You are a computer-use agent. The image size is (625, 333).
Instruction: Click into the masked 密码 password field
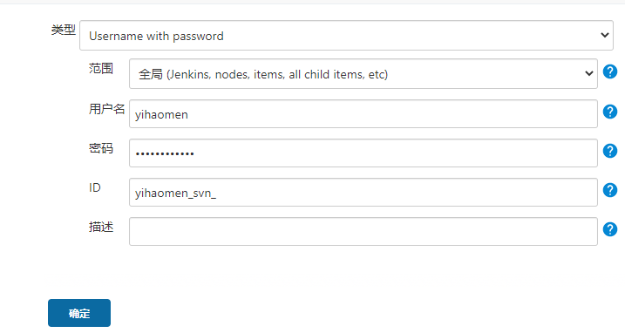(x=363, y=153)
